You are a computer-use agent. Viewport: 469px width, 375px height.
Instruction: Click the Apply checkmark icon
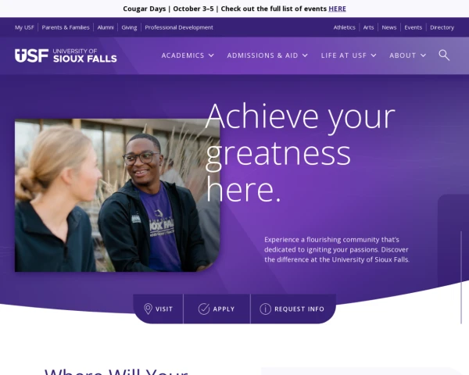click(204, 309)
